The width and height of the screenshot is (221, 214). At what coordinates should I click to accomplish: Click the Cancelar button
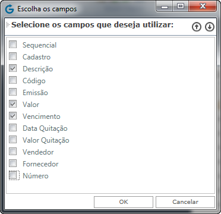click(185, 202)
